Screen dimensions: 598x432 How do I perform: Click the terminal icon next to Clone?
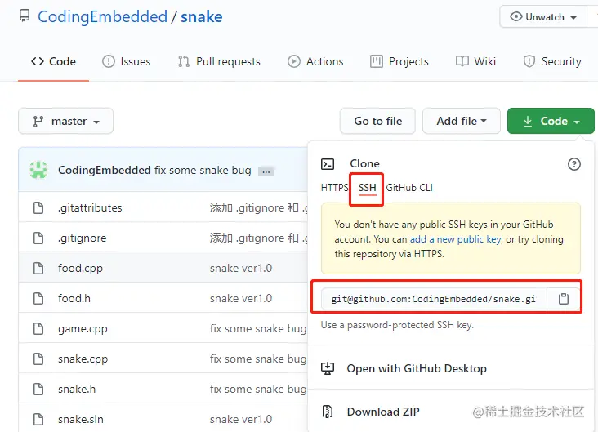[328, 164]
